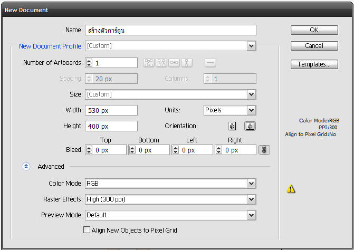This screenshot has width=354, height=250.
Task: Open the New Document Profile dropdown
Action: click(251, 46)
